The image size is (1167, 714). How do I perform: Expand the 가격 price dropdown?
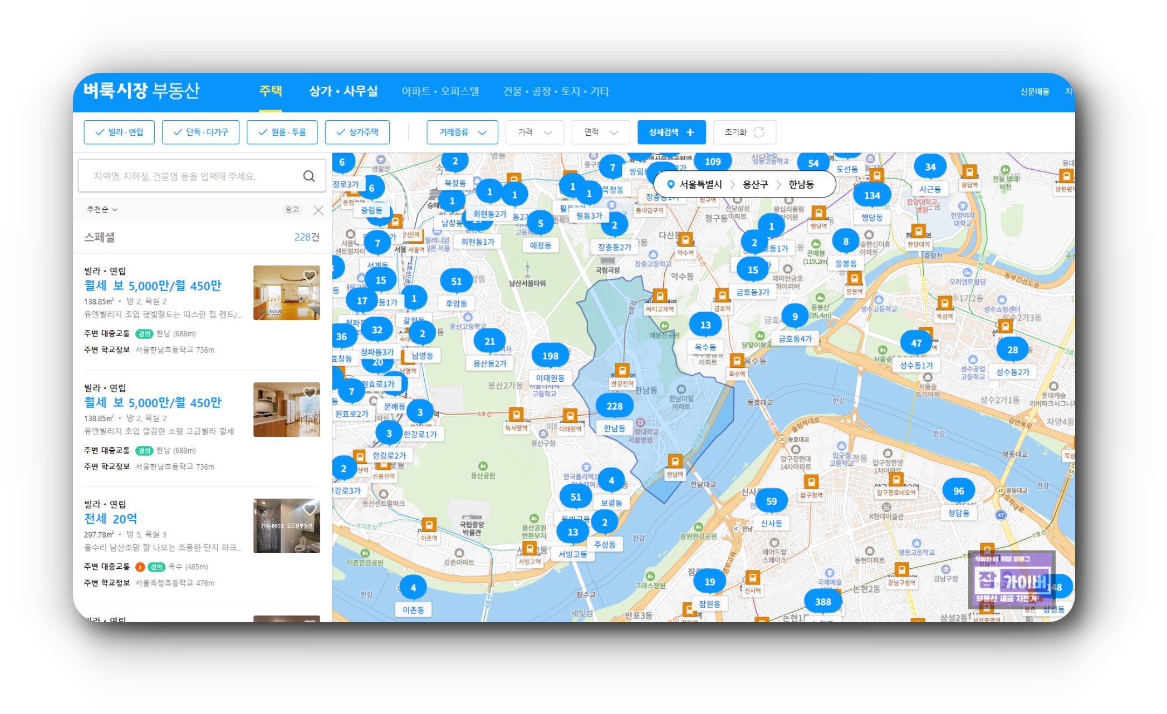[x=535, y=132]
